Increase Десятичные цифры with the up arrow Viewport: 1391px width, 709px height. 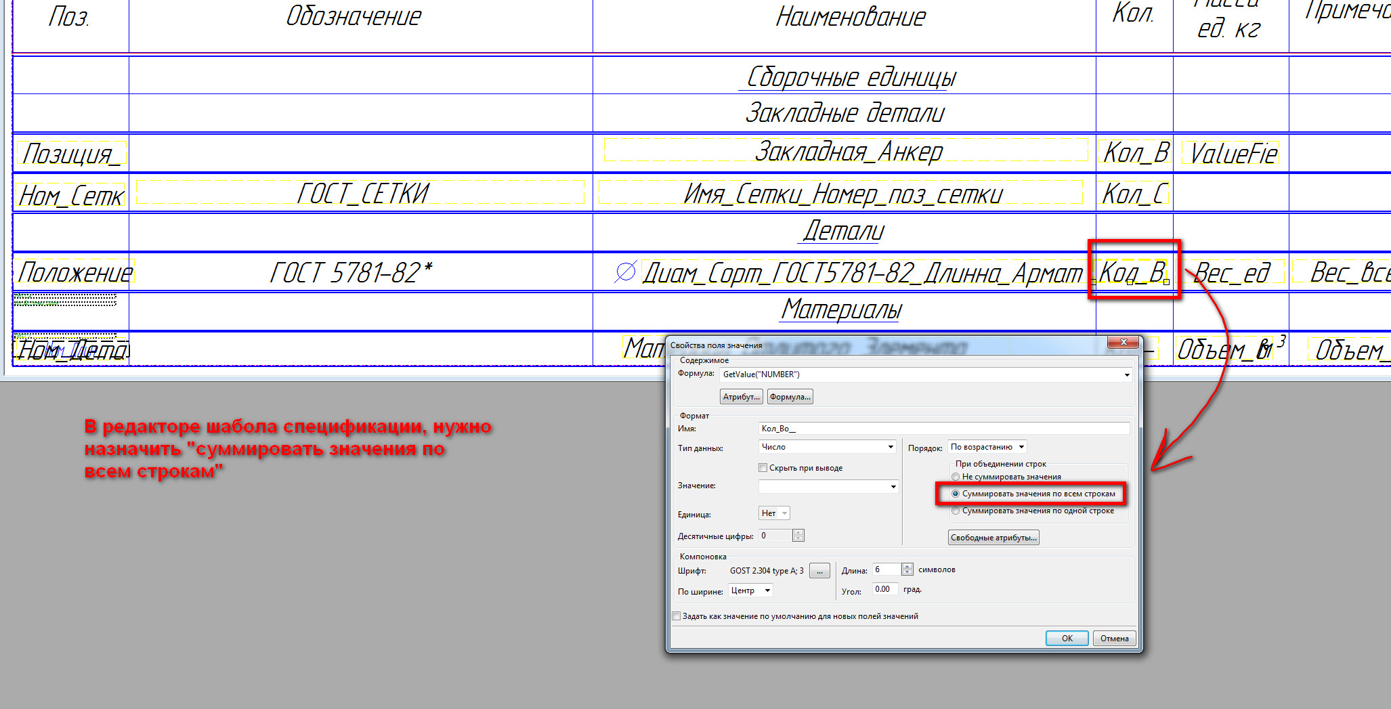[798, 532]
